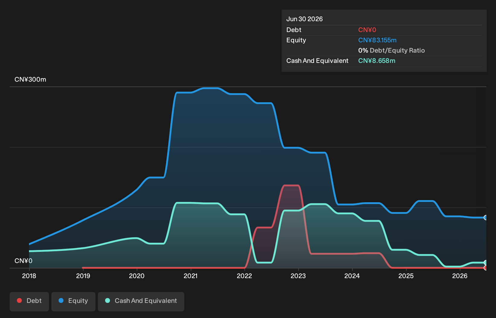This screenshot has height=318, width=496.
Task: Click the 2026 x-axis label
Action: pyautogui.click(x=460, y=276)
